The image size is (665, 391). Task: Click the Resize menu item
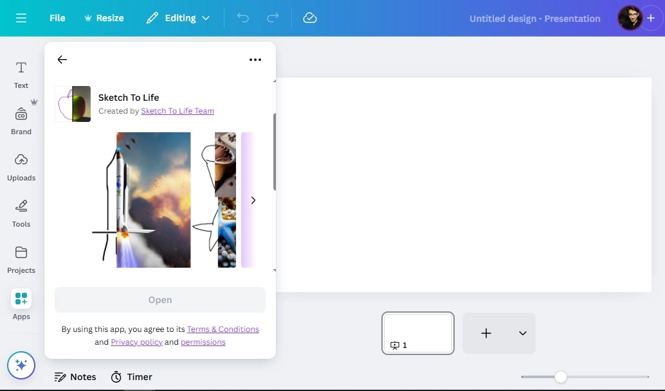[x=104, y=18]
